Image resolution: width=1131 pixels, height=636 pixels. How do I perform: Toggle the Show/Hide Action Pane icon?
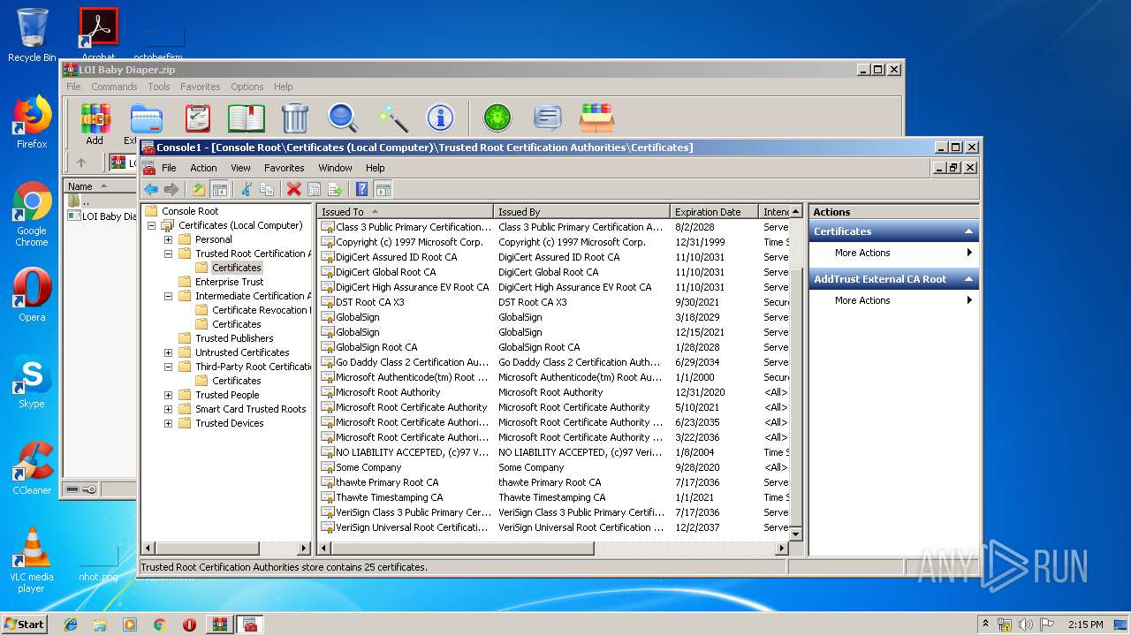[x=383, y=189]
